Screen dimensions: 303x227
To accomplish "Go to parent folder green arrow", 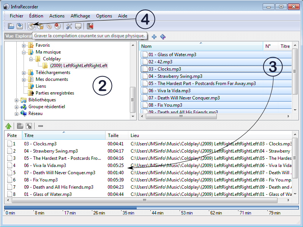I will (x=8, y=126).
